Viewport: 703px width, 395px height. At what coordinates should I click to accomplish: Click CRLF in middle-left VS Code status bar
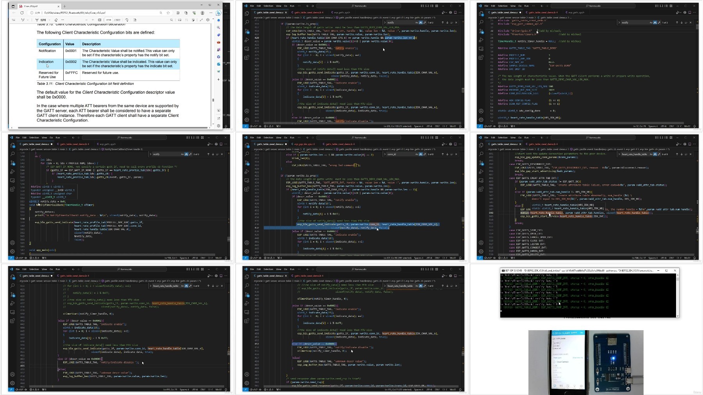pyautogui.click(x=203, y=258)
